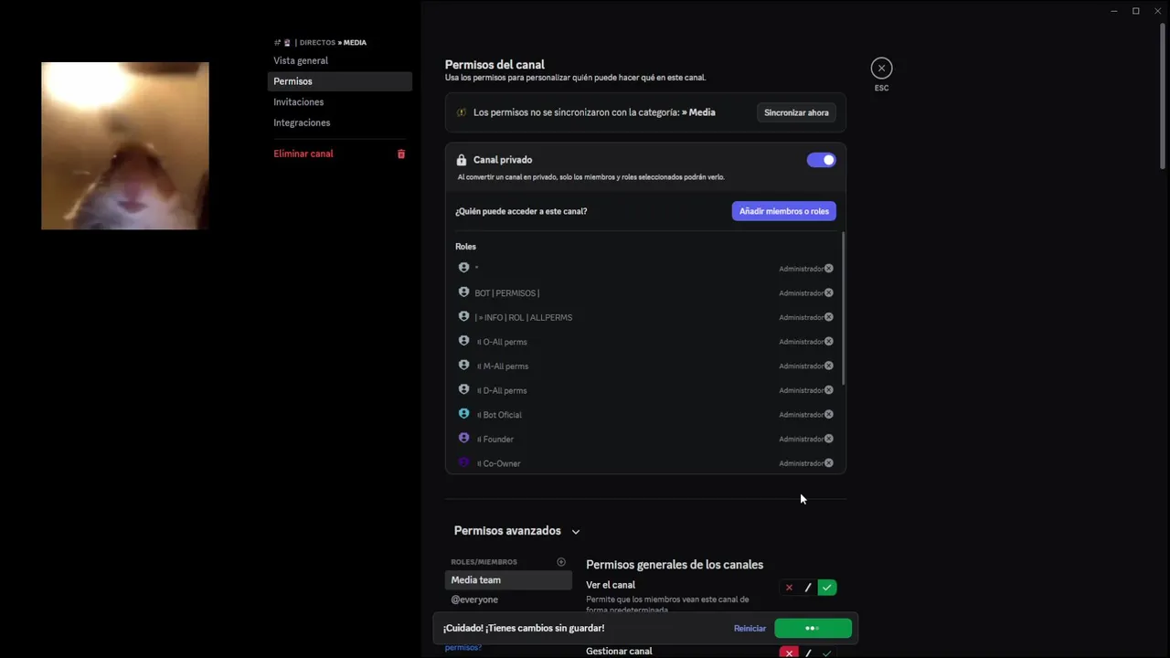The width and height of the screenshot is (1170, 658).
Task: Click the ¡Cuidado! unsaved changes message
Action: tap(524, 629)
